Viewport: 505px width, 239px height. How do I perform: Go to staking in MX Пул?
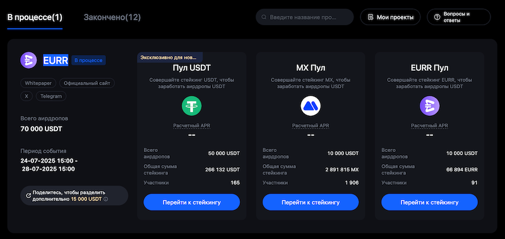pos(311,202)
